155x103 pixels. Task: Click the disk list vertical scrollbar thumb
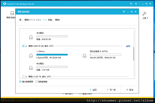pyautogui.click(x=134, y=54)
